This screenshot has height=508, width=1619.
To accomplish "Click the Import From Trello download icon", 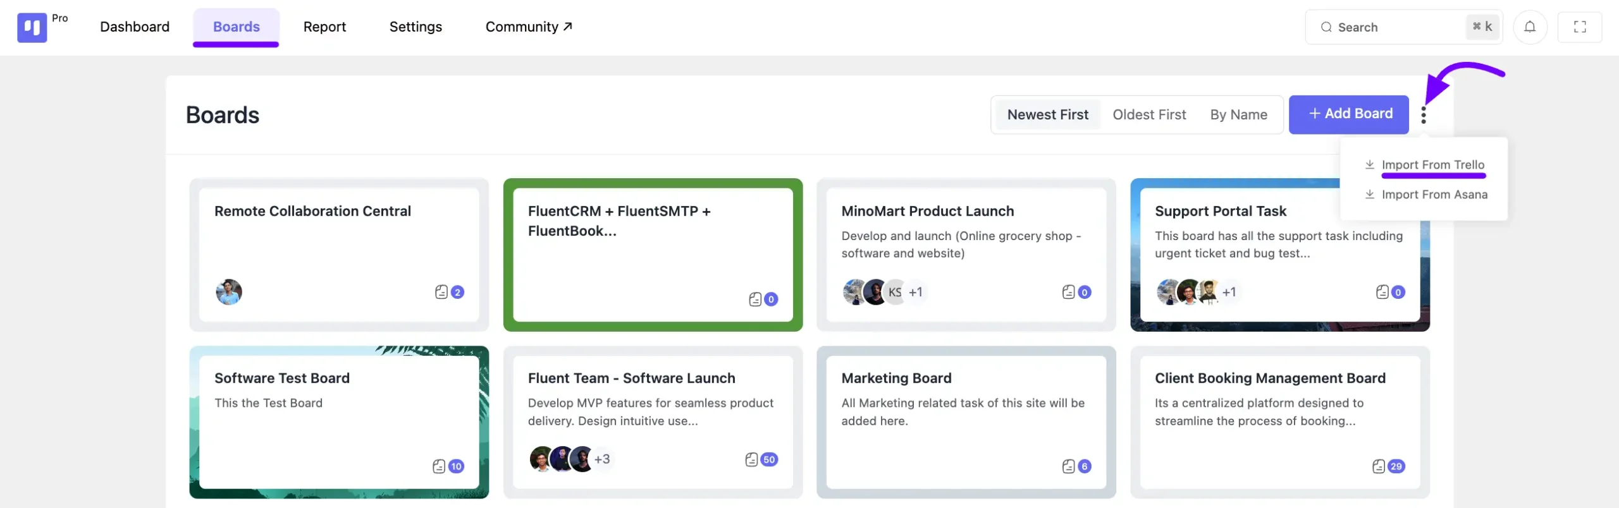I will [1370, 164].
